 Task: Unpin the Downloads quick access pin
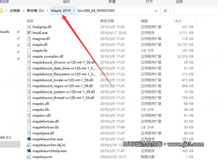click(18, 32)
